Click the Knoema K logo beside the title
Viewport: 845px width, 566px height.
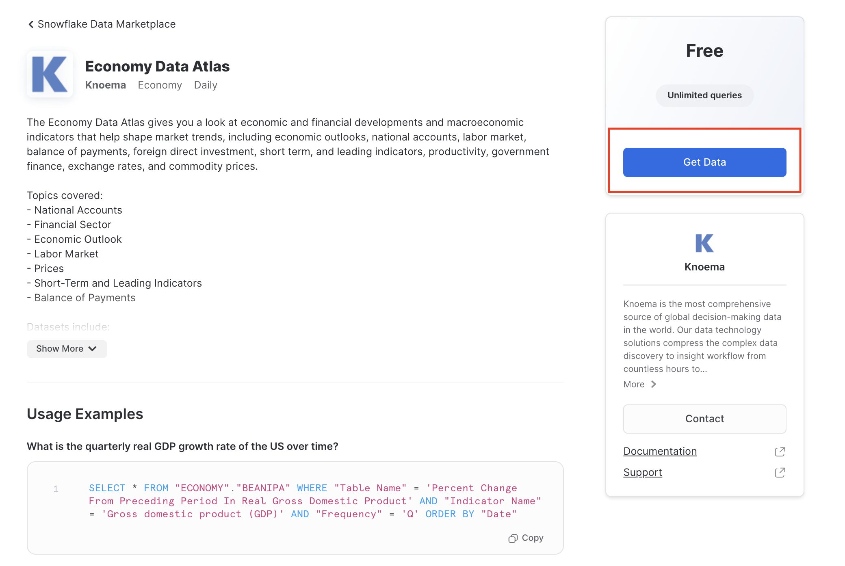(50, 74)
